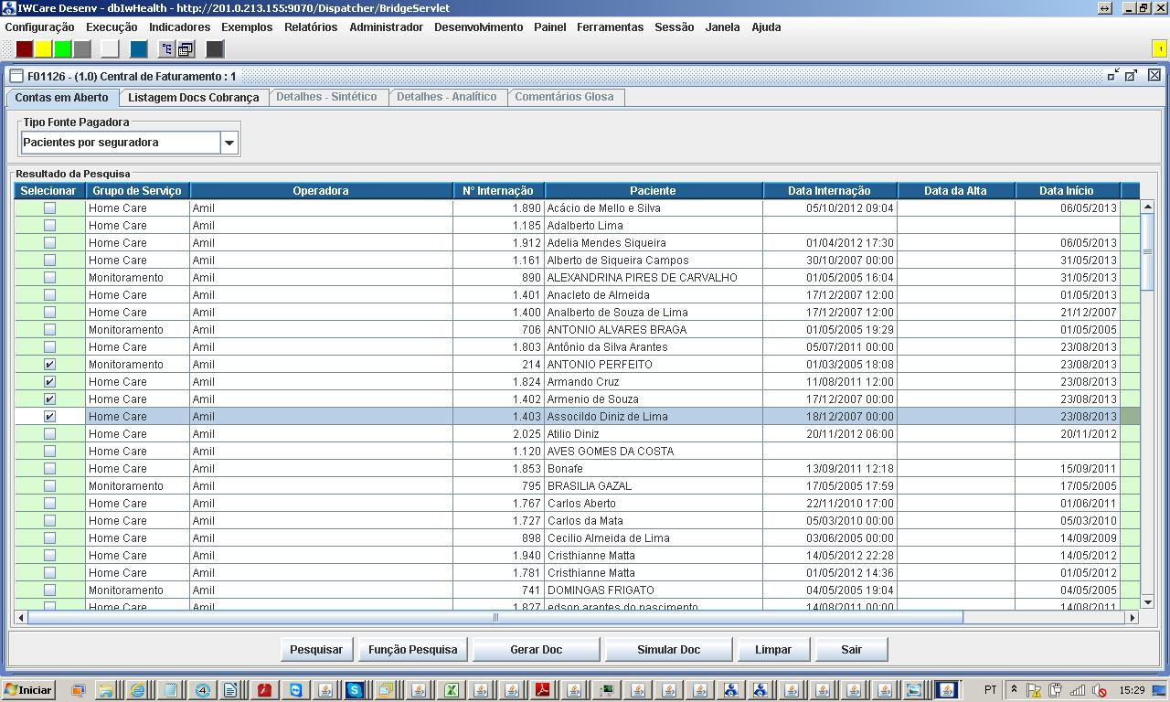Select the Contas em Aberto tab
The width and height of the screenshot is (1170, 702).
pos(61,97)
